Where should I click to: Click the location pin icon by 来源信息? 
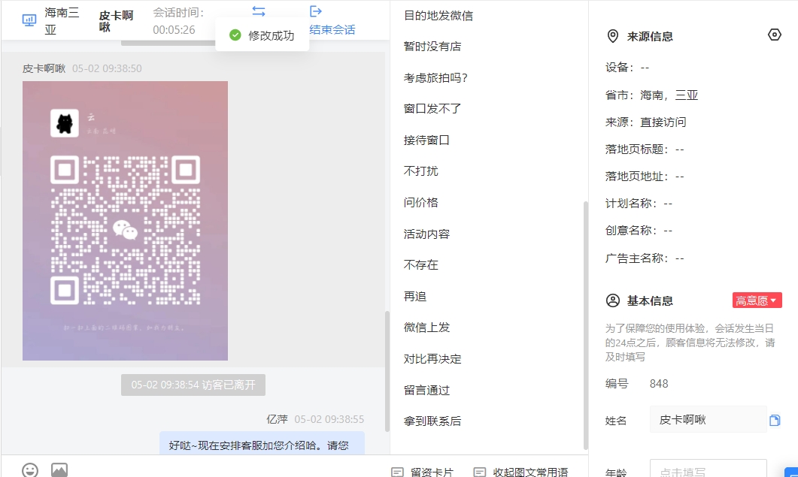click(613, 36)
